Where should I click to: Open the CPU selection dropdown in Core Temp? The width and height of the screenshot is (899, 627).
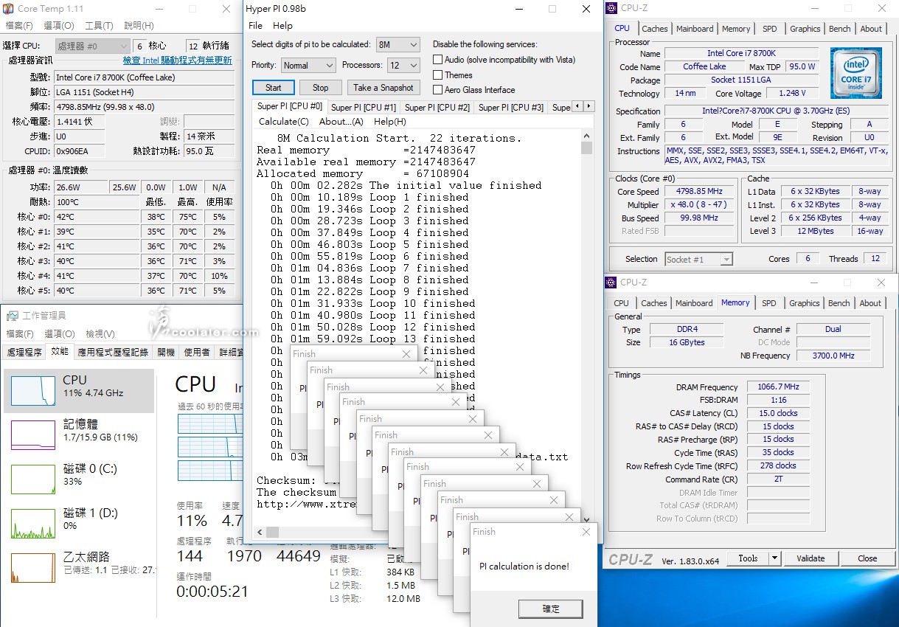click(91, 46)
